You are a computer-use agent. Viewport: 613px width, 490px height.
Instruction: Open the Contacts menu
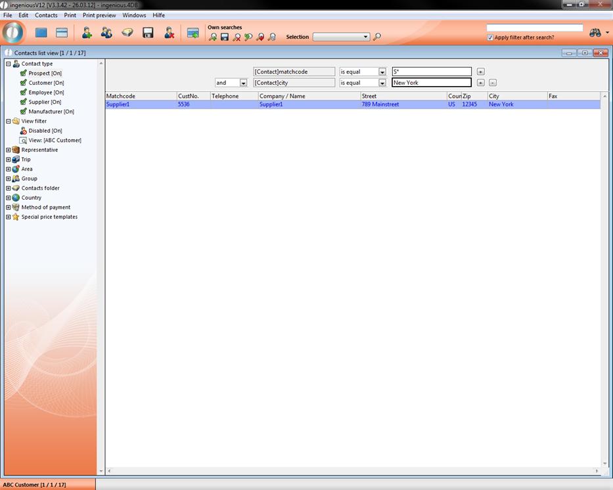[x=46, y=15]
